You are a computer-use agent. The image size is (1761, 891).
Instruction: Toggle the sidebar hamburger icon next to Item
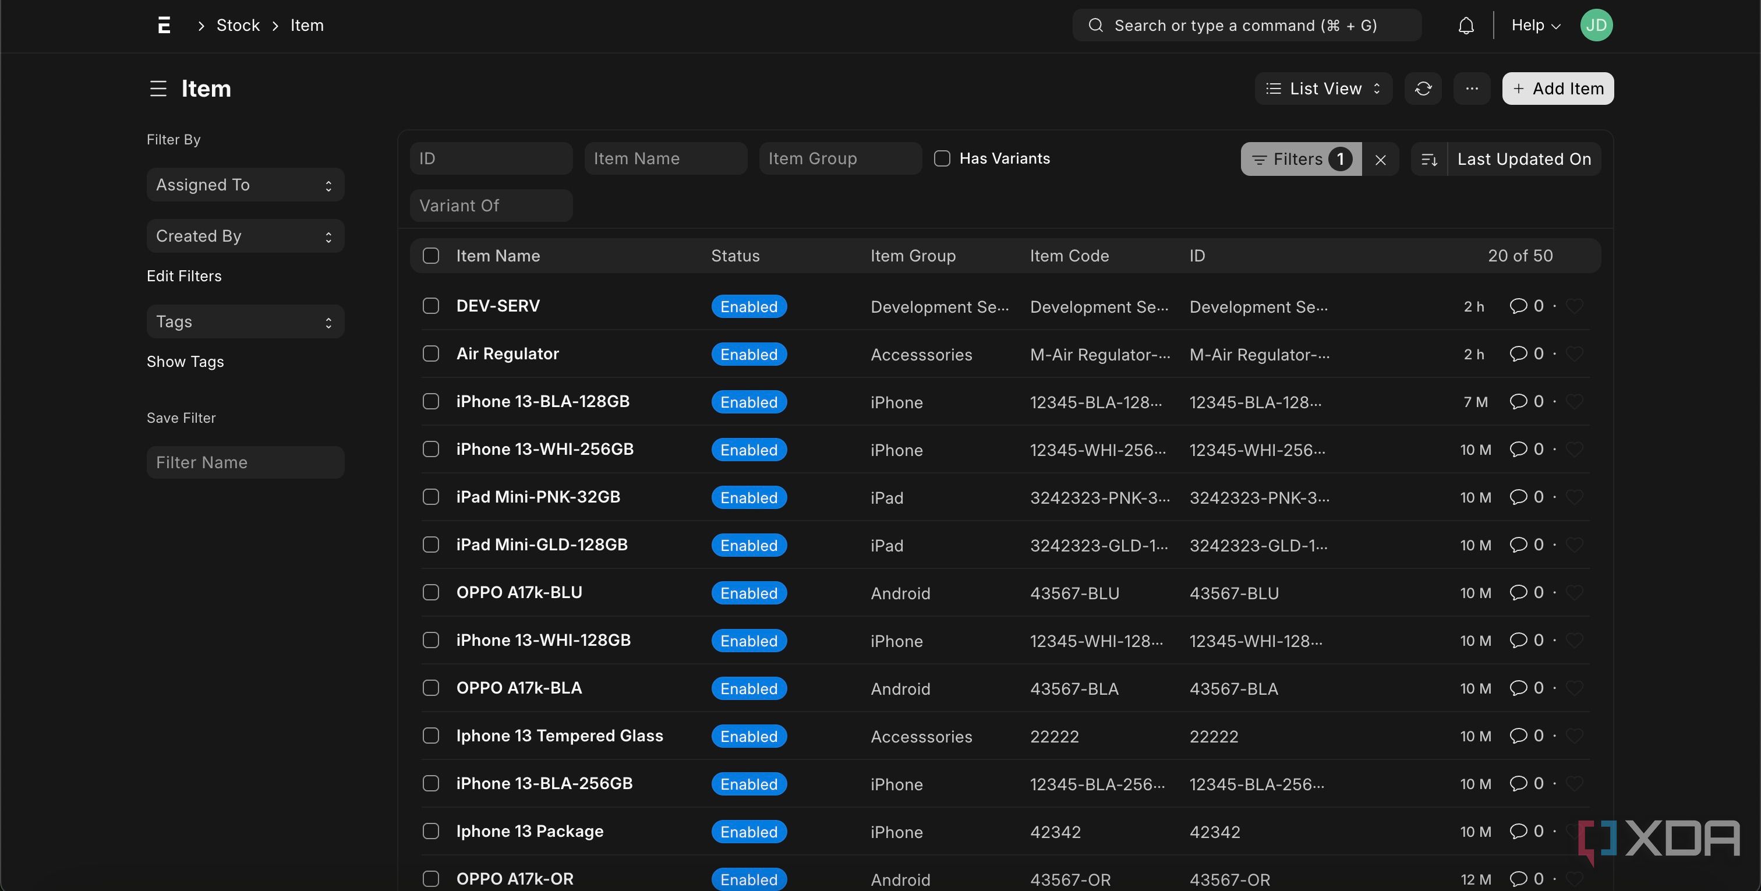coord(158,89)
